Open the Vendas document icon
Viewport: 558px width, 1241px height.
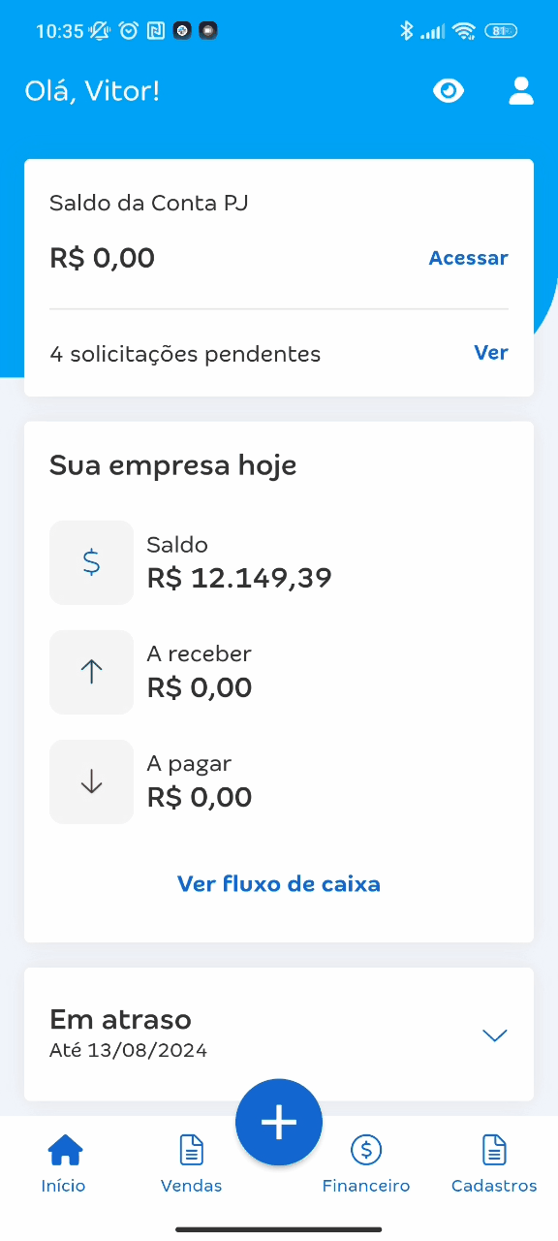[x=191, y=1150]
